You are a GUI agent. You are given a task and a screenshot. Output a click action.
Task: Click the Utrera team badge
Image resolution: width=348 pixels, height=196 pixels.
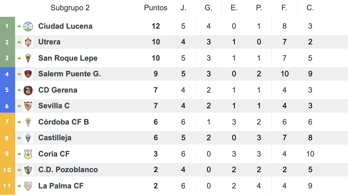click(x=28, y=42)
